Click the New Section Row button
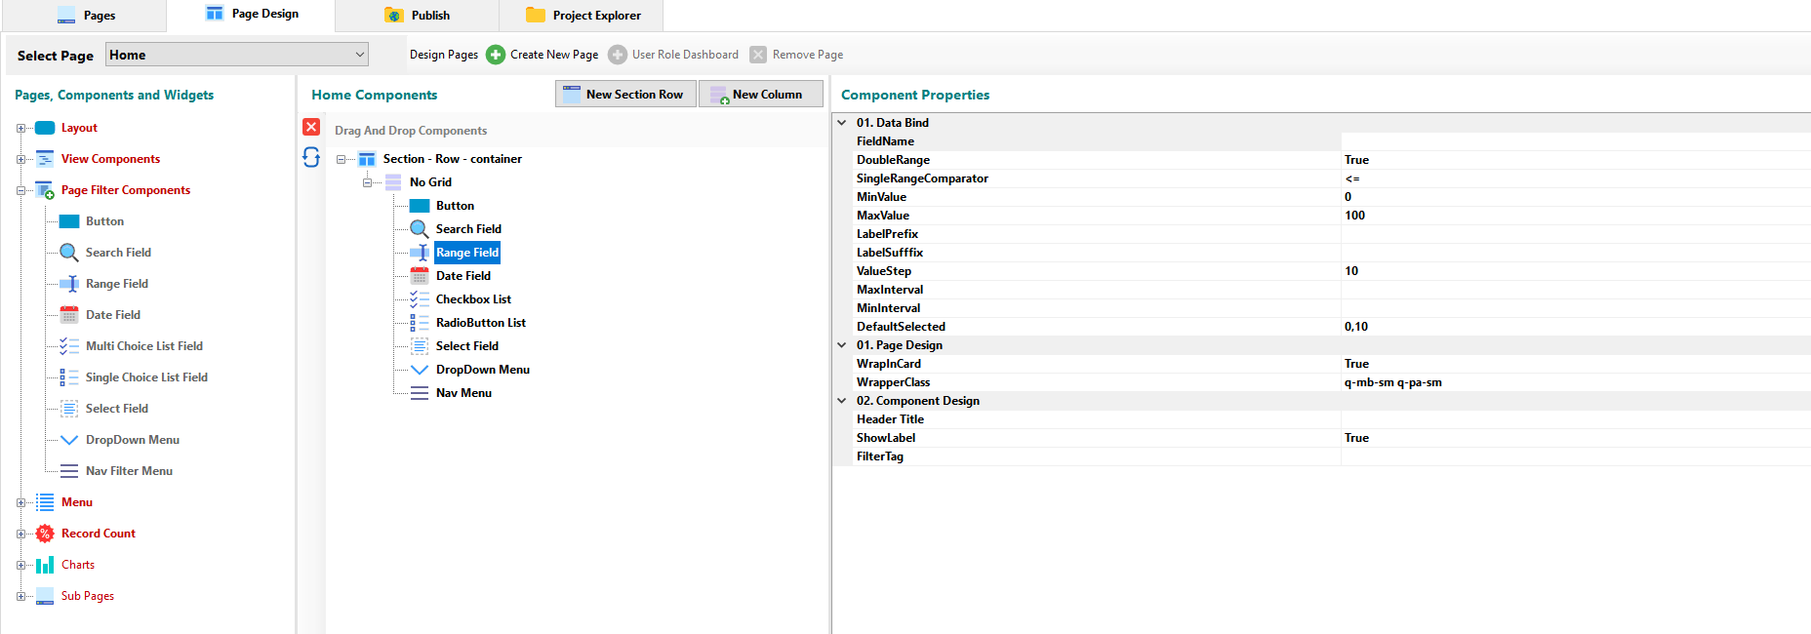The height and width of the screenshot is (634, 1811). [x=625, y=95]
